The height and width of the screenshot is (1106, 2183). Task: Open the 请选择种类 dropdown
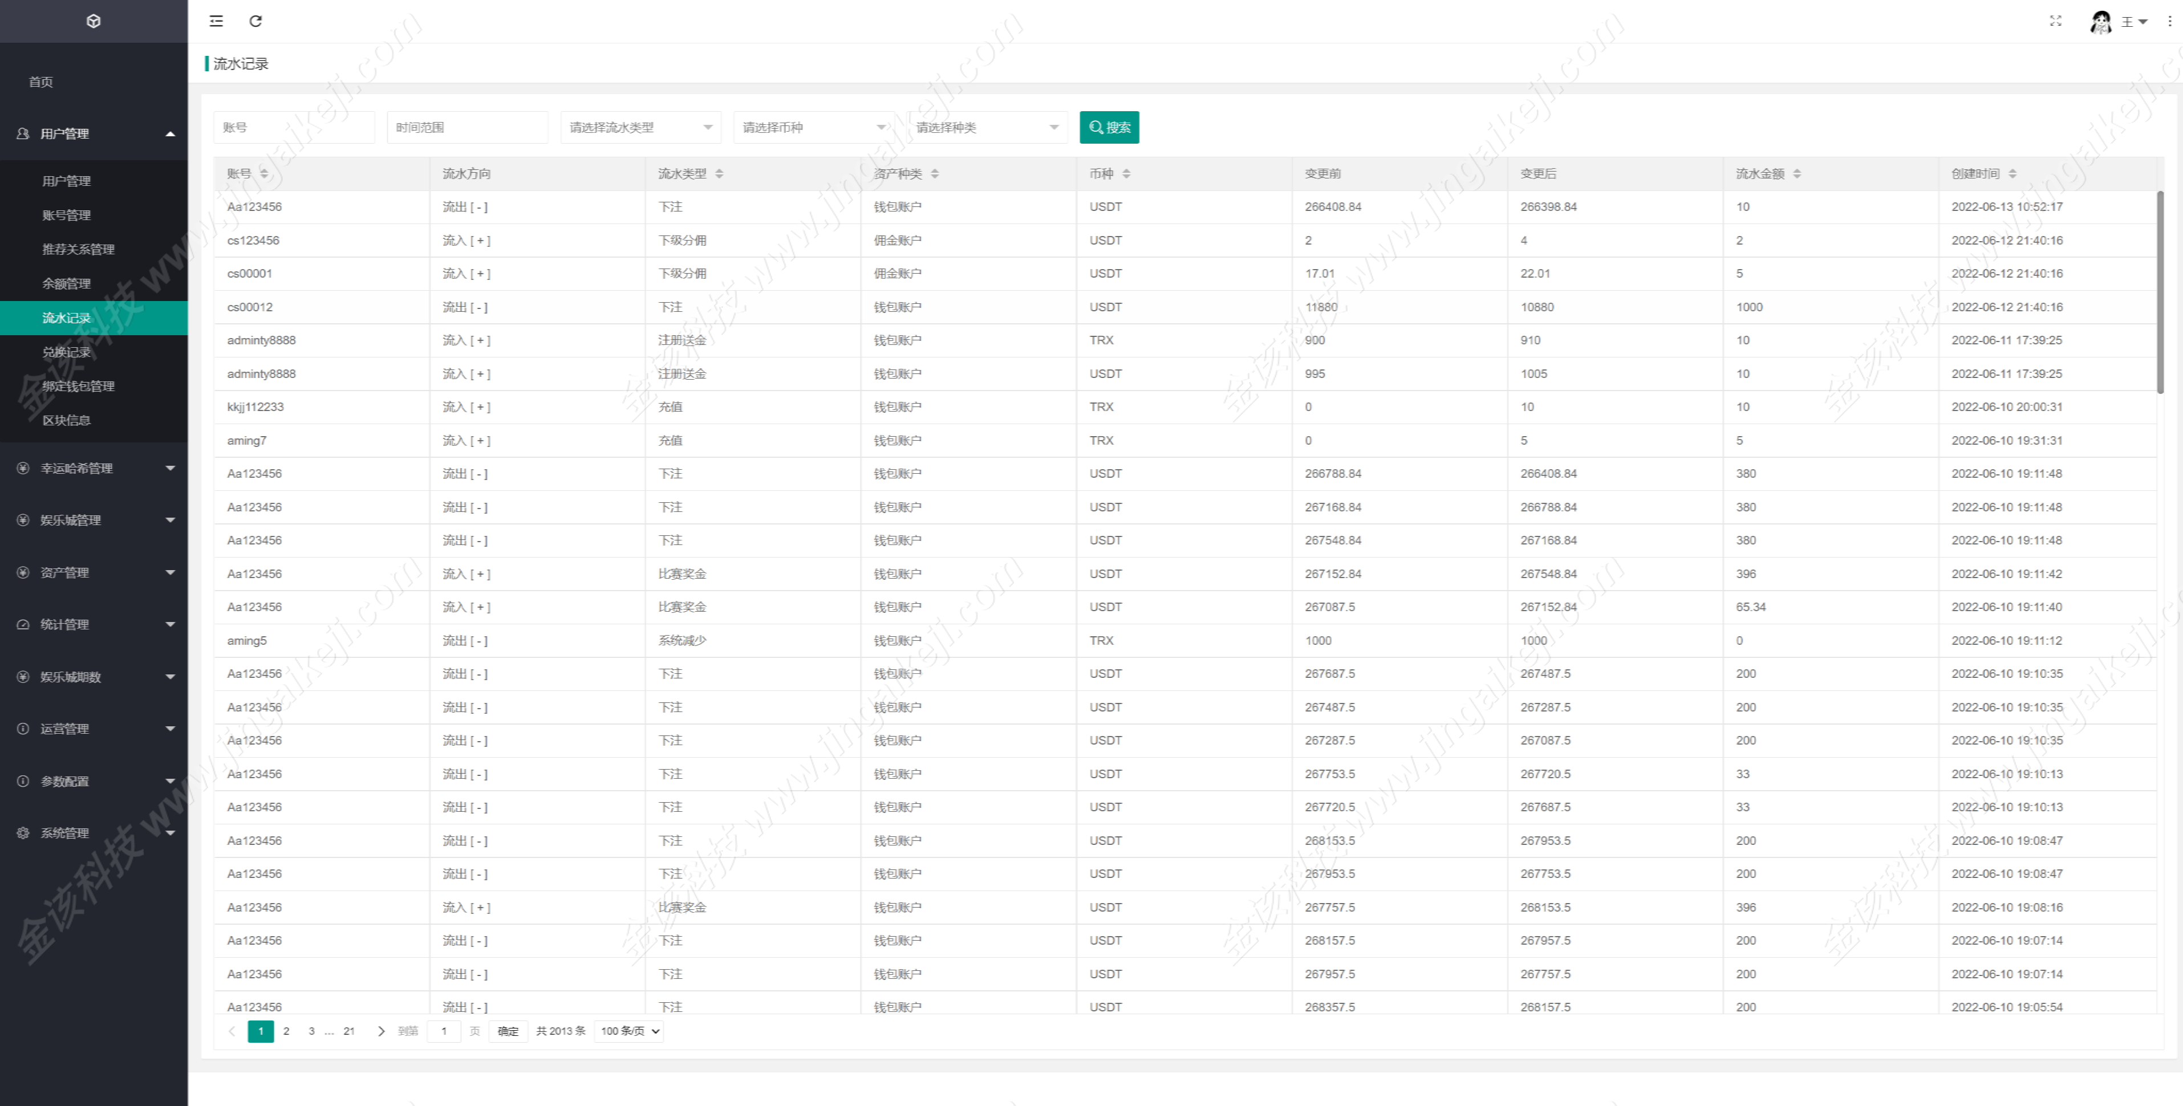click(x=987, y=128)
